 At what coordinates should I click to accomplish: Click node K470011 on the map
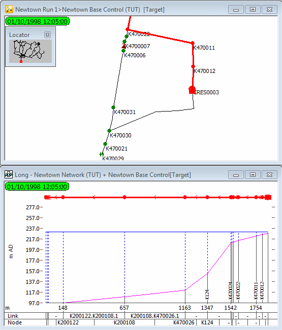tap(193, 43)
